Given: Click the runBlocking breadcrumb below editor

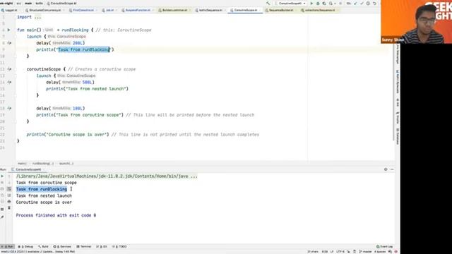Looking at the screenshot, I should [x=42, y=164].
